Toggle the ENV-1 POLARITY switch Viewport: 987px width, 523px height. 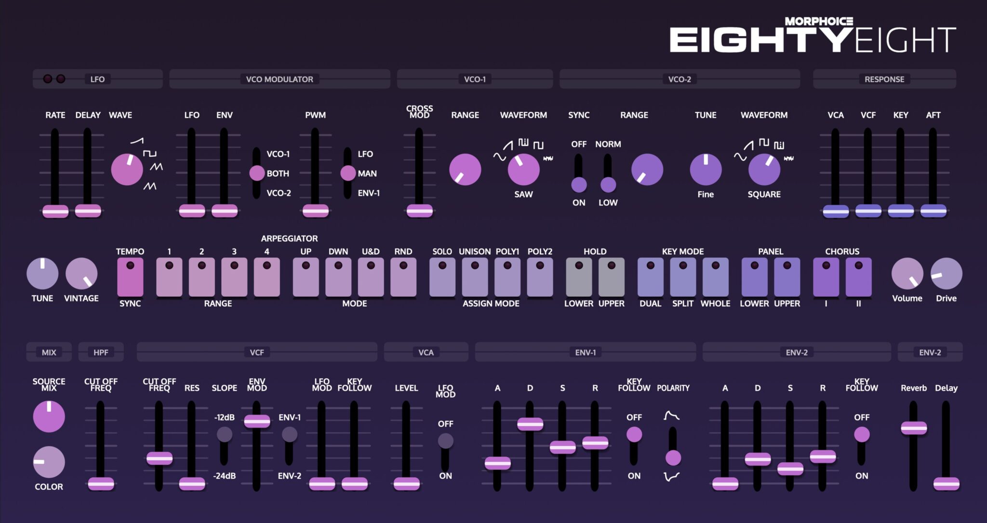coord(673,445)
